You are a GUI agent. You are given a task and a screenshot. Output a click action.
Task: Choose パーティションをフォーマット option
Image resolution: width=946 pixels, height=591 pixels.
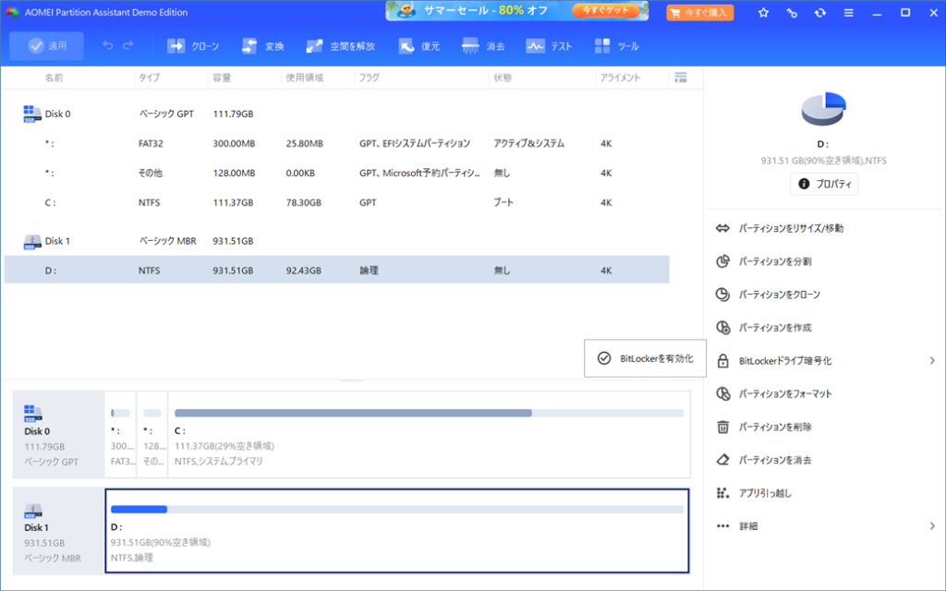tap(785, 393)
